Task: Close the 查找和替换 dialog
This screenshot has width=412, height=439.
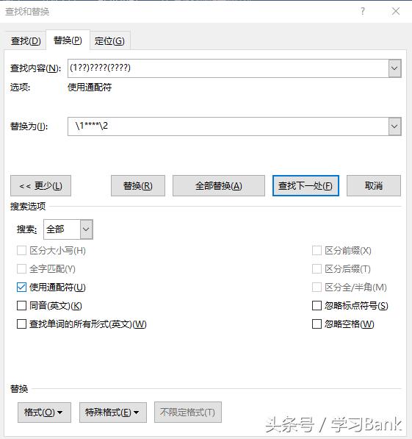Action: pos(396,12)
